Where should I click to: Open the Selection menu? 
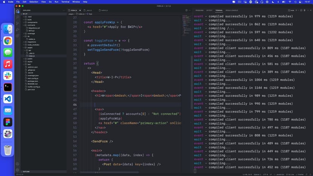coord(34,2)
